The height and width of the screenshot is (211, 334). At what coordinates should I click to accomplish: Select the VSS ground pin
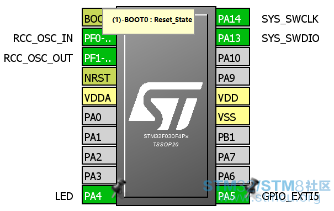click(x=233, y=116)
